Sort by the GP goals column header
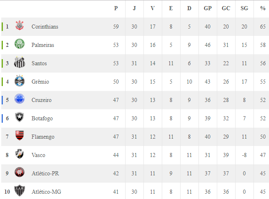The height and width of the screenshot is (199, 269). [207, 8]
